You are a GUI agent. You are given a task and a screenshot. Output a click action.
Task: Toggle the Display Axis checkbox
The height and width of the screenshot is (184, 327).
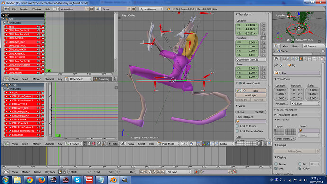[x=276, y=168]
